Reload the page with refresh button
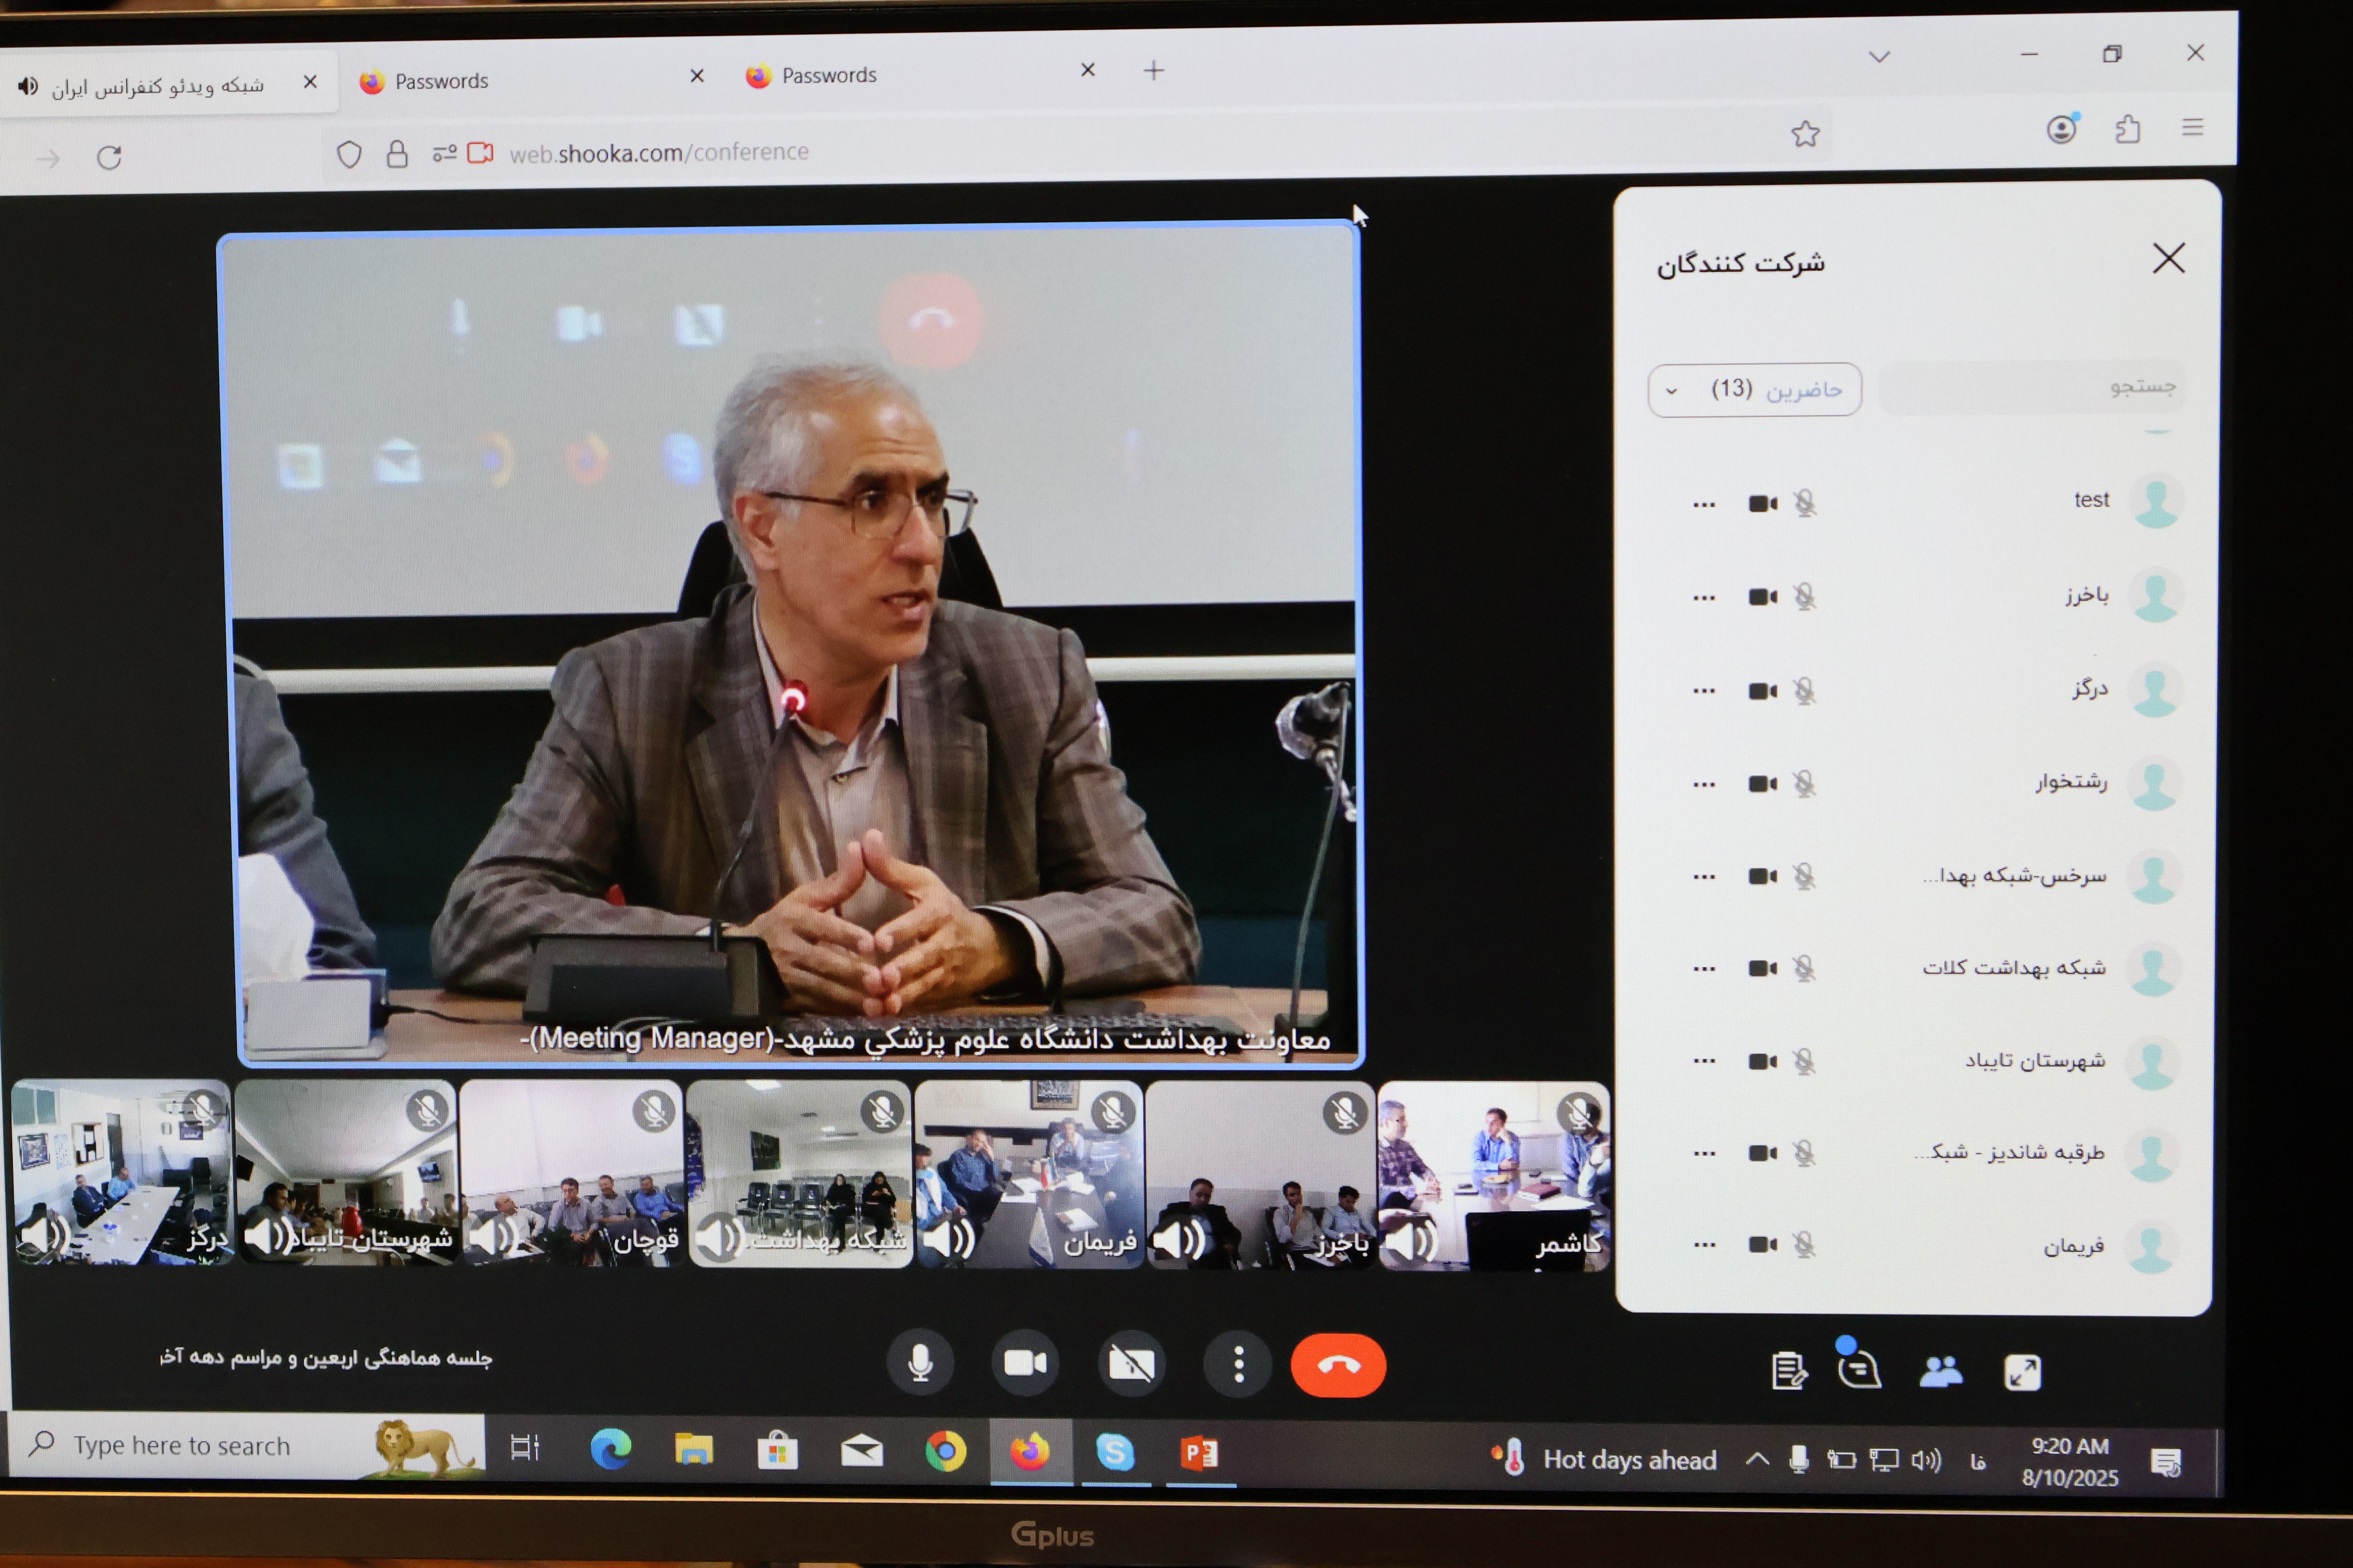Screen dimensions: 2353x1568 (109, 158)
